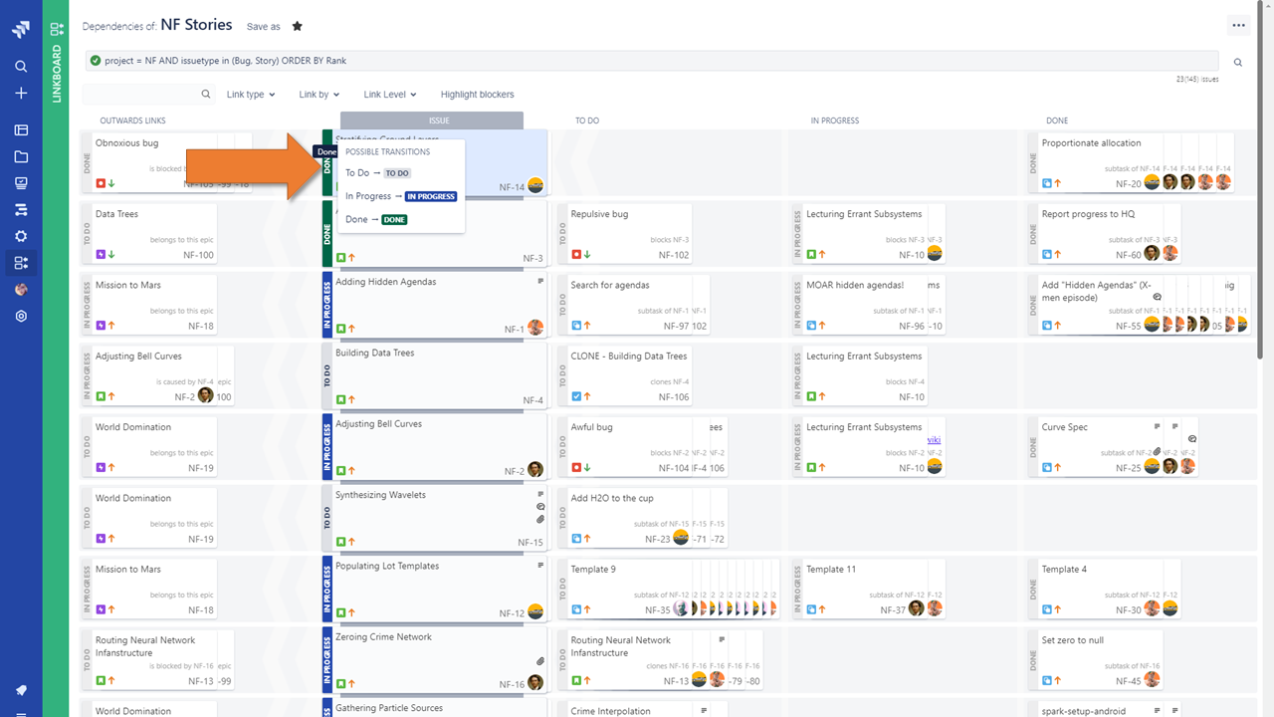Screen dimensions: 1274x717
Task: Choose In Progress transition in Possible Transitions
Action: (x=401, y=196)
